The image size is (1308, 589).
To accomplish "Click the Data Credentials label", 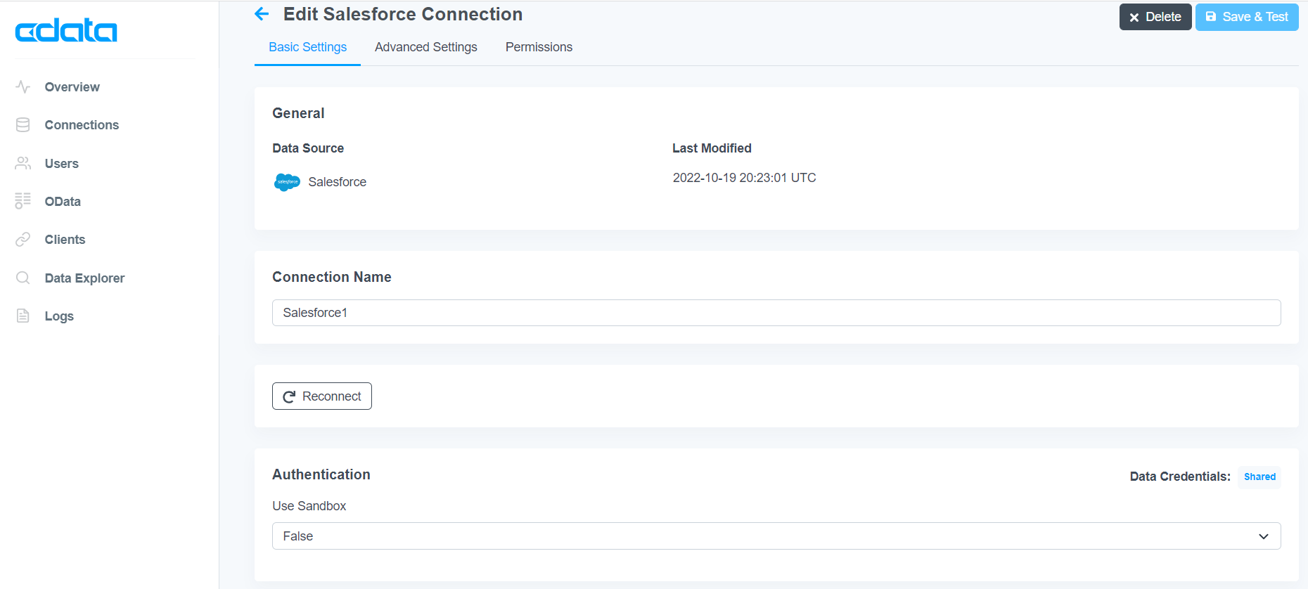I will 1180,477.
